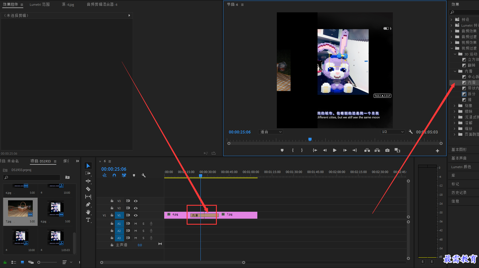Step back one frame in program monitor
Viewport: 479px width, 268px height.
coord(325,150)
